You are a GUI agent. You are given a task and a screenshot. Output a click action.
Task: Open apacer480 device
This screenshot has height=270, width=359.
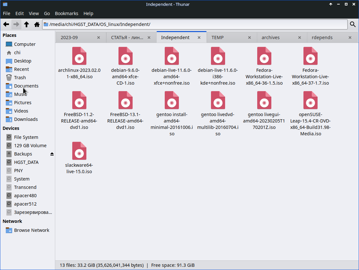28,196
